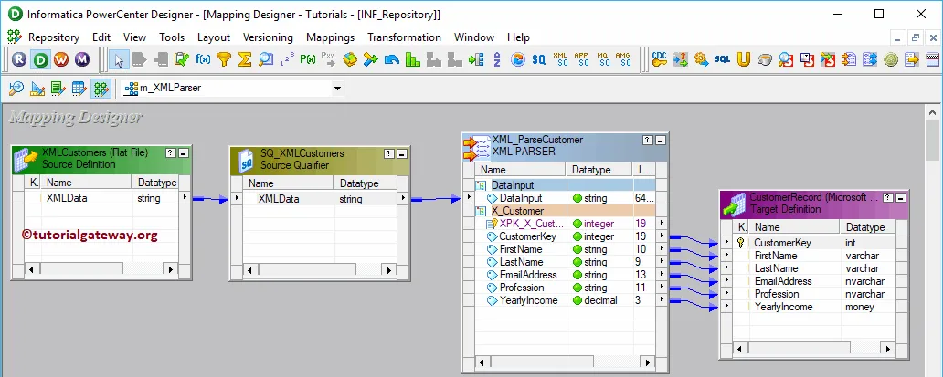Click the CDC key toolbar icon
943x377 pixels.
[x=660, y=59]
